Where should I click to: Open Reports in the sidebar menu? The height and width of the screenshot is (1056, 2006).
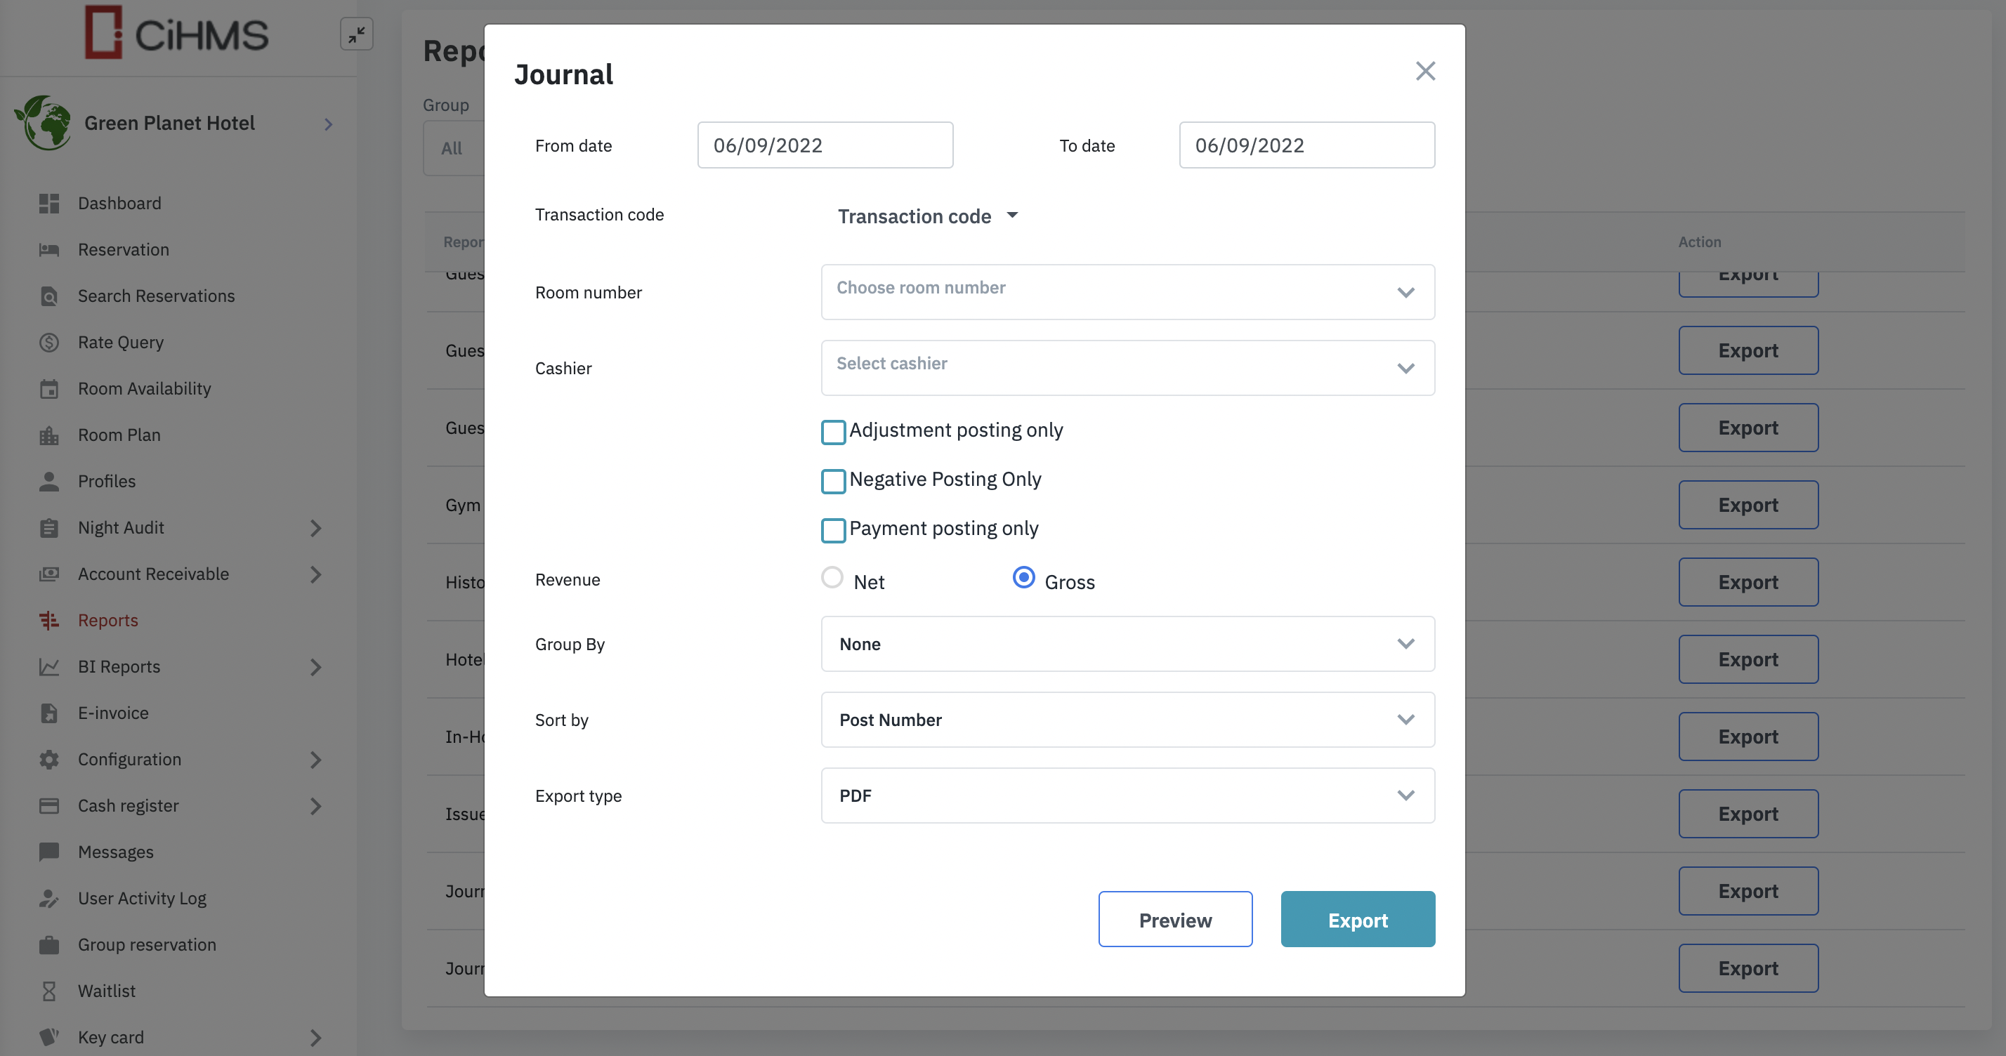[108, 620]
